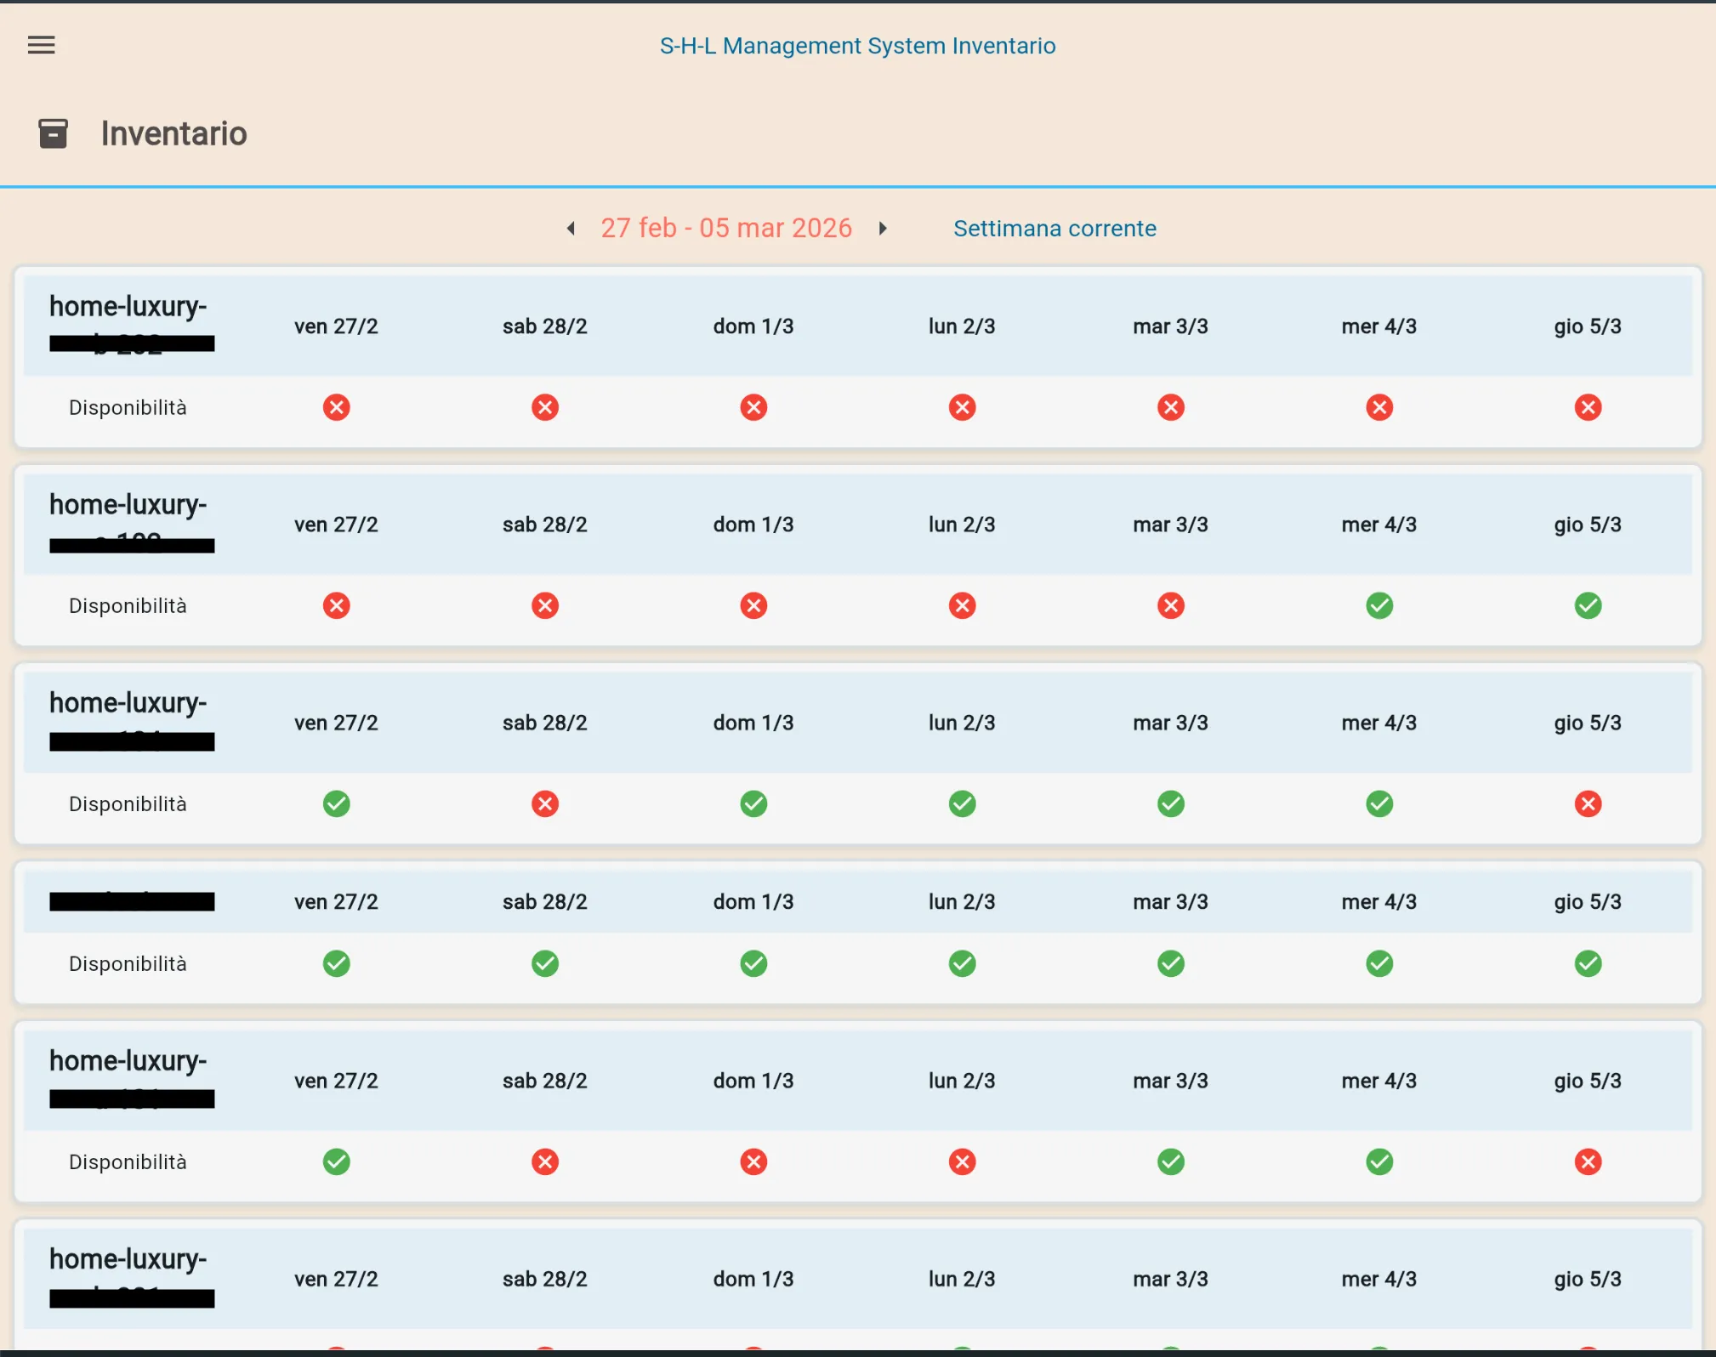The height and width of the screenshot is (1357, 1716).
Task: Go to next week with right arrow
Action: point(883,228)
